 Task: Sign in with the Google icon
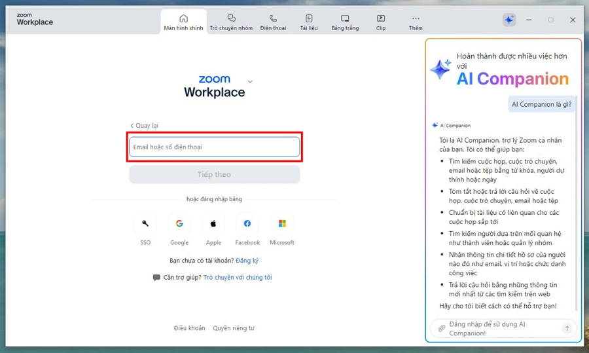[x=179, y=224]
